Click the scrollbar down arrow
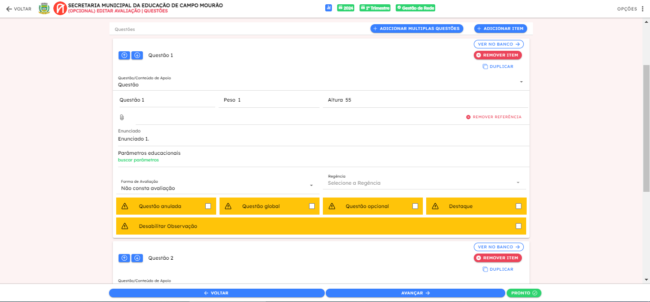Viewport: 650px width, 302px height. pos(646,280)
